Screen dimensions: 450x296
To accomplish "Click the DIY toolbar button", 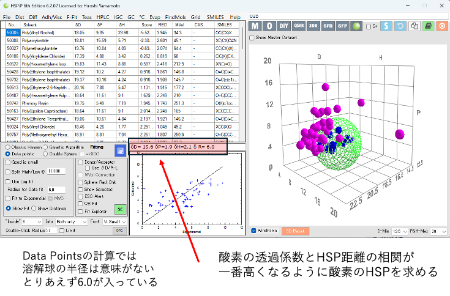I will coord(284,26).
